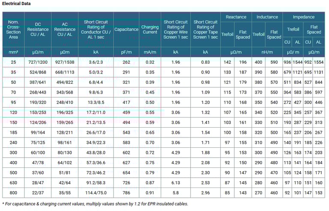Screen dimensions: 329x211
Task: Click short circuit value 114.4/75.0
Action: [x=96, y=192]
